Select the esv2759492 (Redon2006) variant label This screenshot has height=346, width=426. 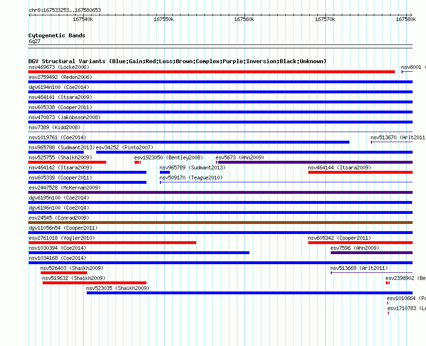[60, 77]
